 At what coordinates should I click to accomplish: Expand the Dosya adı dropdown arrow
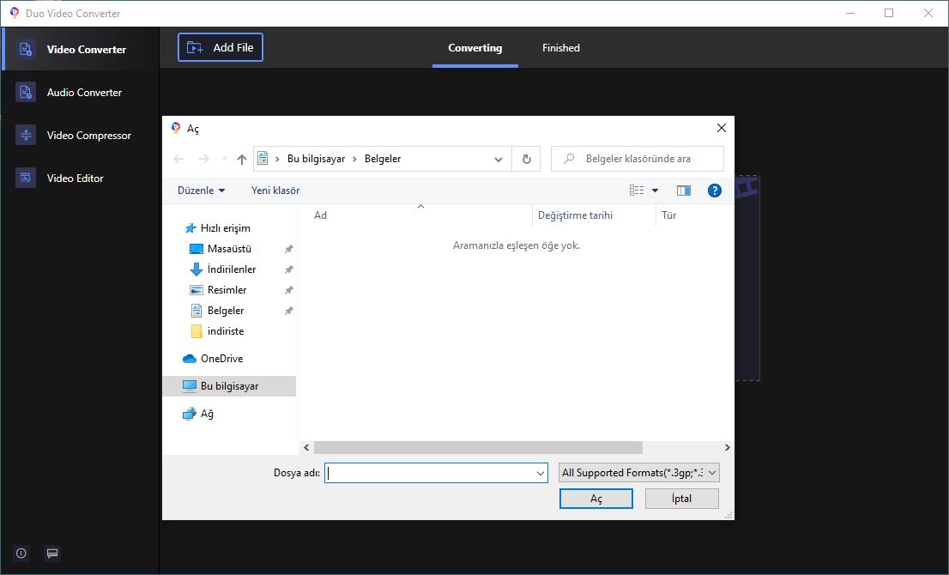coord(541,474)
